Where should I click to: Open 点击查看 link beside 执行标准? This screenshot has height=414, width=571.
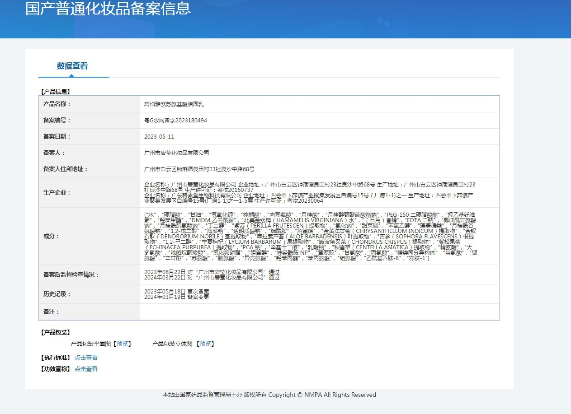[86, 358]
